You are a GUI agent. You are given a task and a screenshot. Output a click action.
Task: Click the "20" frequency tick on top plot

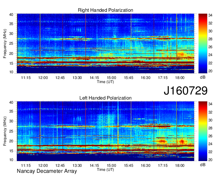[x=11, y=54]
